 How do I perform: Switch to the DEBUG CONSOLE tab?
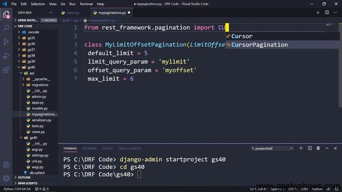pyautogui.click(x=129, y=148)
